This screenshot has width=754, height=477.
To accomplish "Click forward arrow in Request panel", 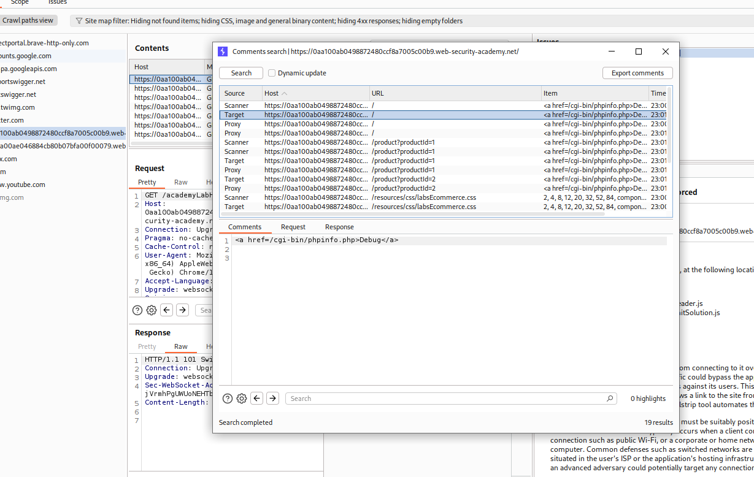I will coord(182,310).
